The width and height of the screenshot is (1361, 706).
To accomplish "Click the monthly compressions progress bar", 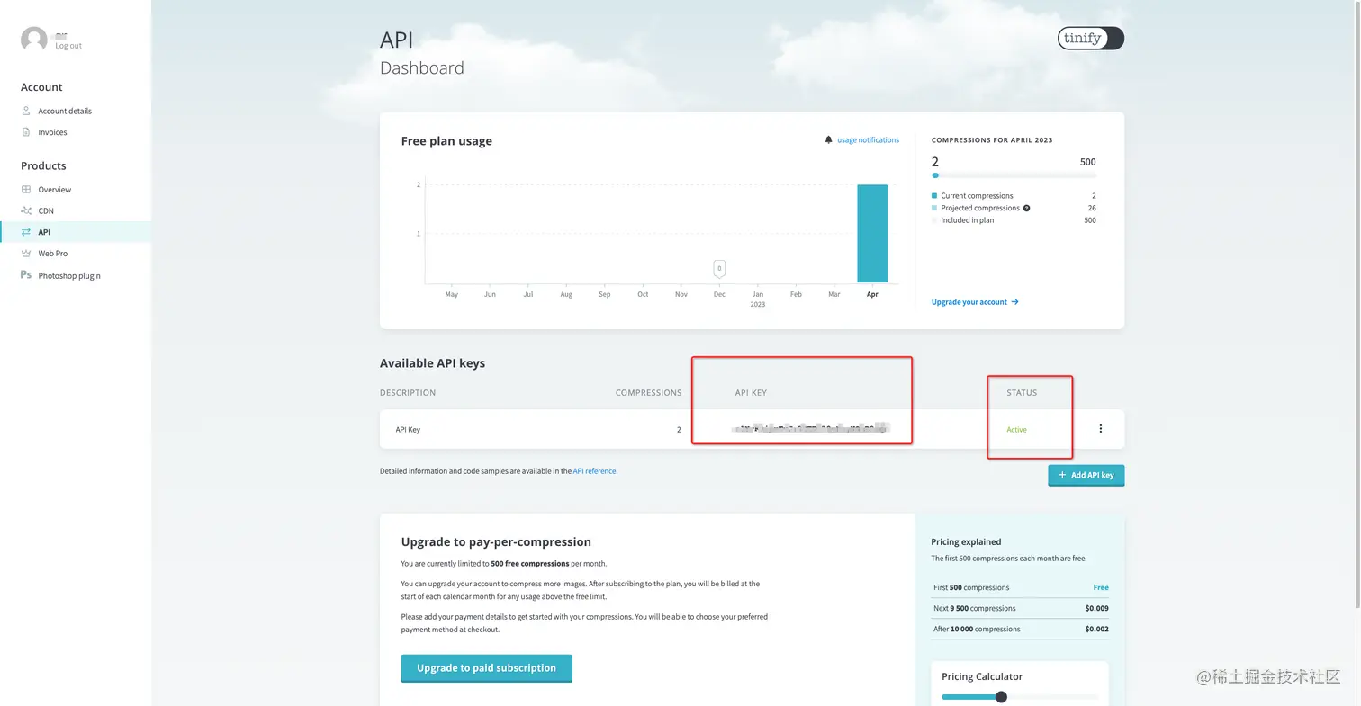I will [x=1014, y=176].
